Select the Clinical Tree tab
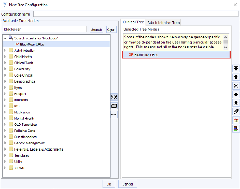Screen dimensions: 240x189 point(133,22)
